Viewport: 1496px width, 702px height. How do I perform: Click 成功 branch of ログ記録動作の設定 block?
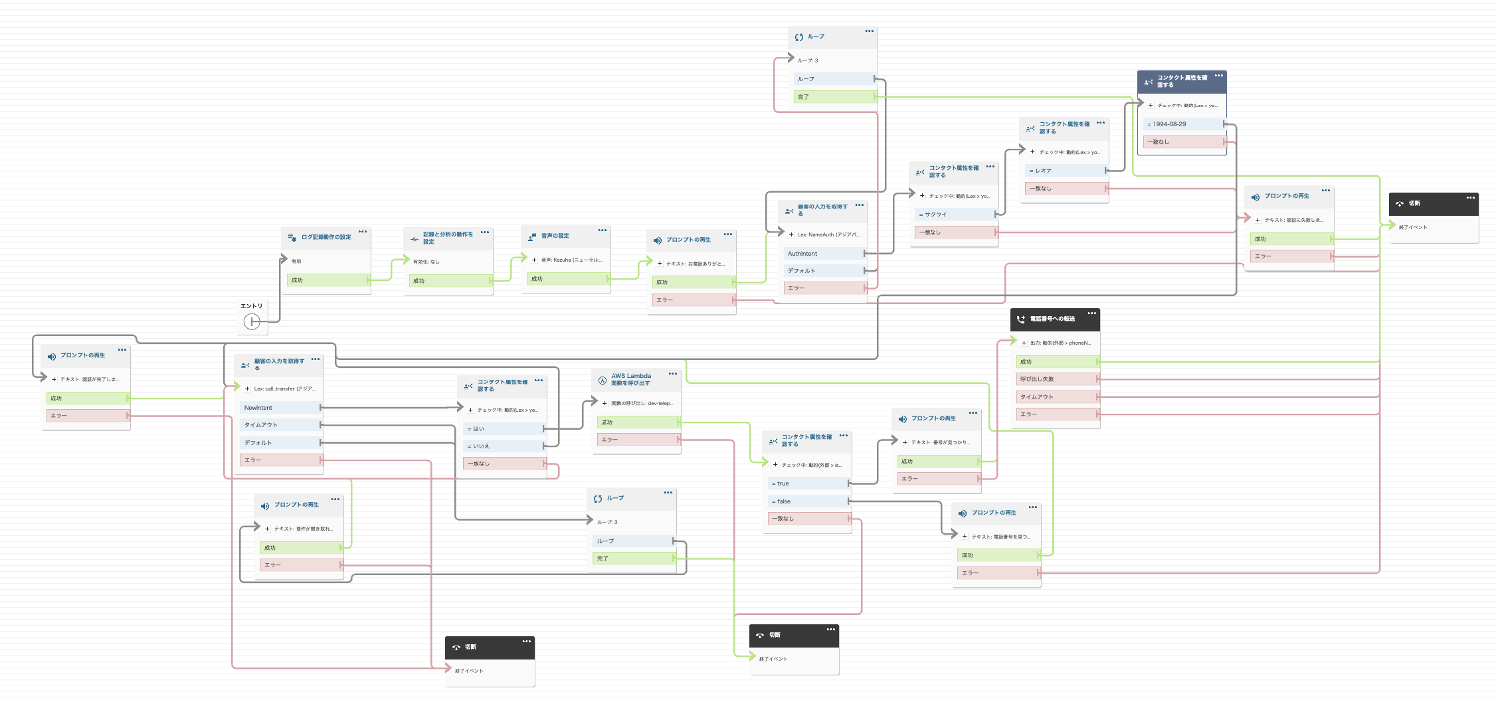tap(328, 280)
